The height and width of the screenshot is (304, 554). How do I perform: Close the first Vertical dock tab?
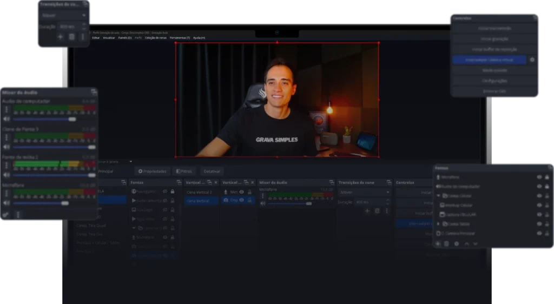[x=216, y=182]
